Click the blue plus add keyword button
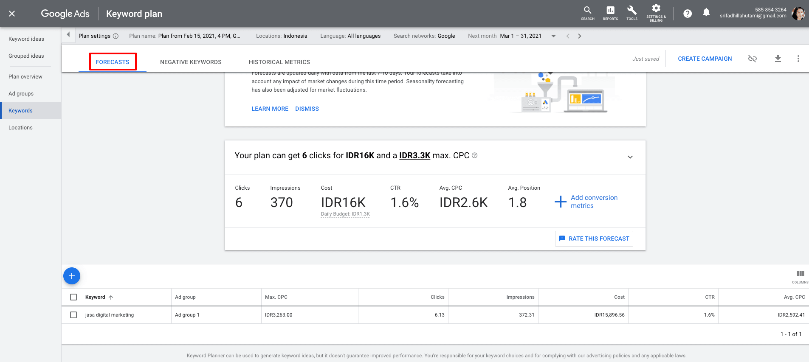809x362 pixels. tap(72, 276)
